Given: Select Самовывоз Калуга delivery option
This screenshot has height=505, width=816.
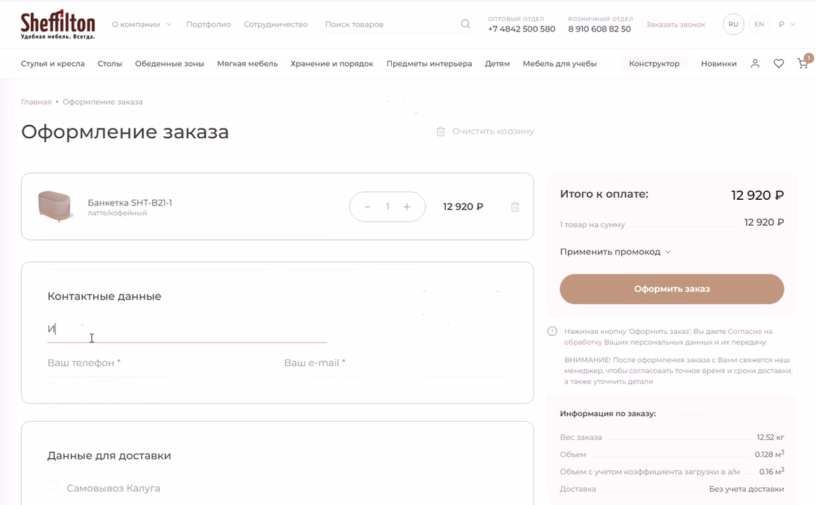Looking at the screenshot, I should pos(53,487).
